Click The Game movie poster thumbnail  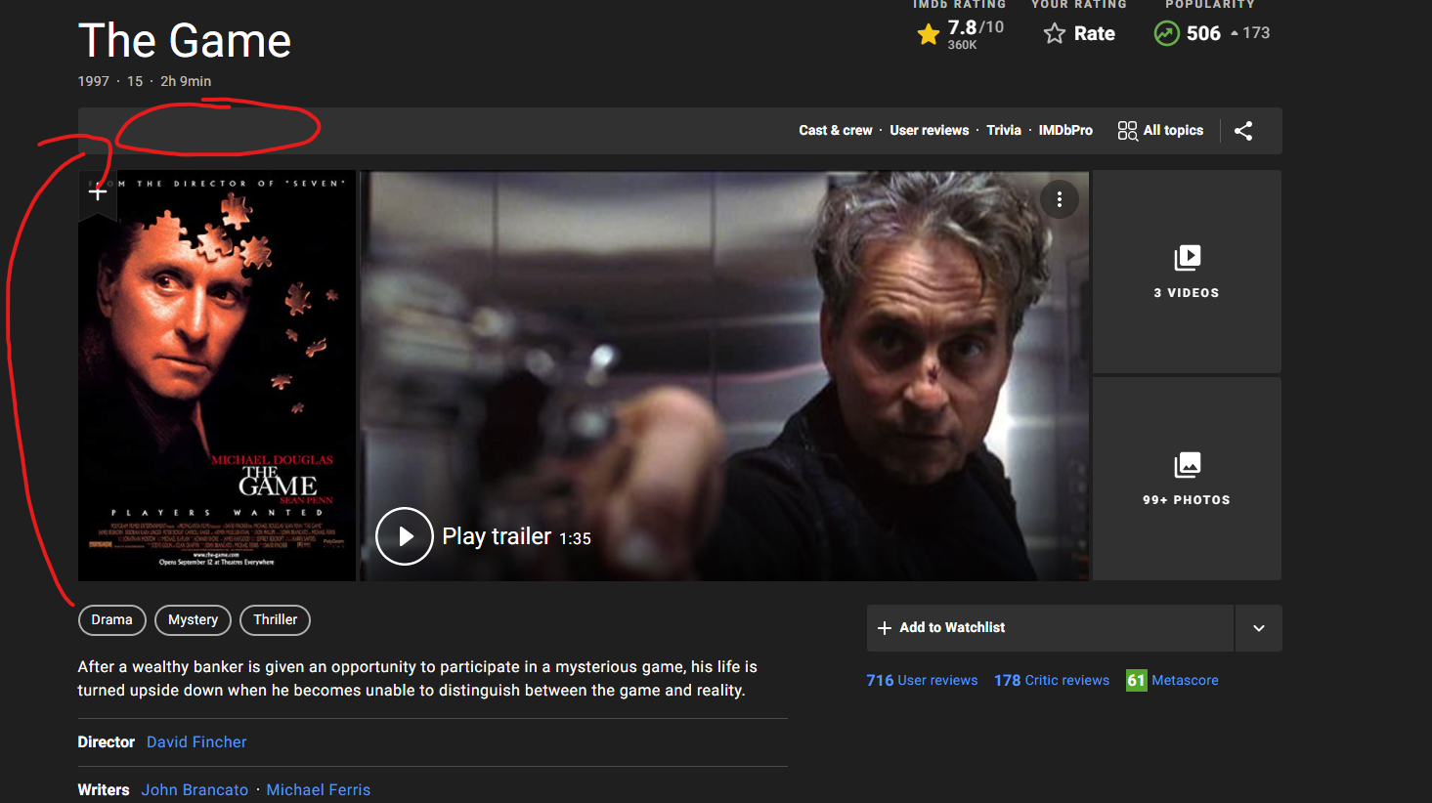point(217,391)
